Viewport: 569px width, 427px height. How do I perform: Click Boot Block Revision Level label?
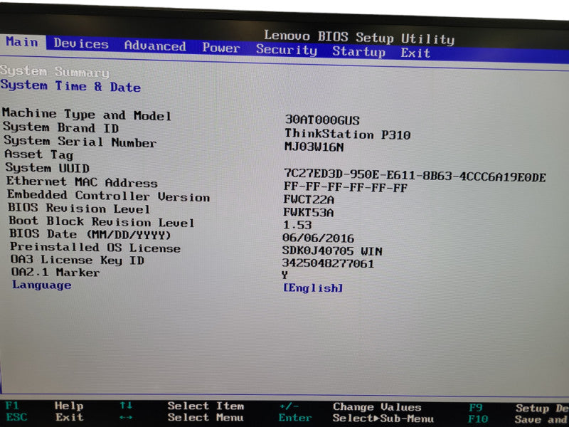[x=101, y=221]
